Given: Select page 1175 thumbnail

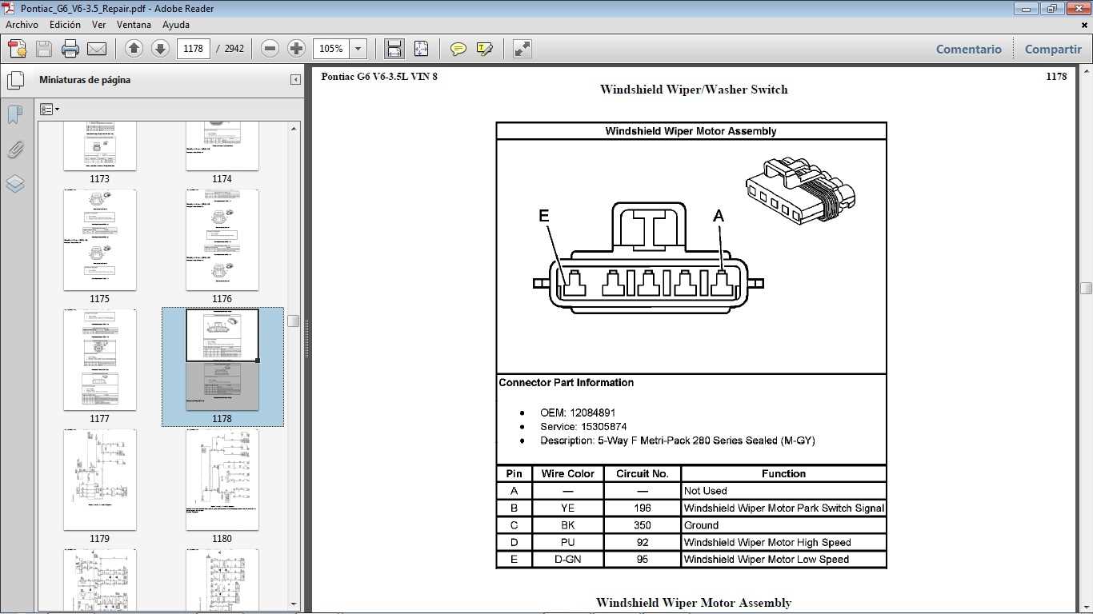Looking at the screenshot, I should [x=100, y=240].
